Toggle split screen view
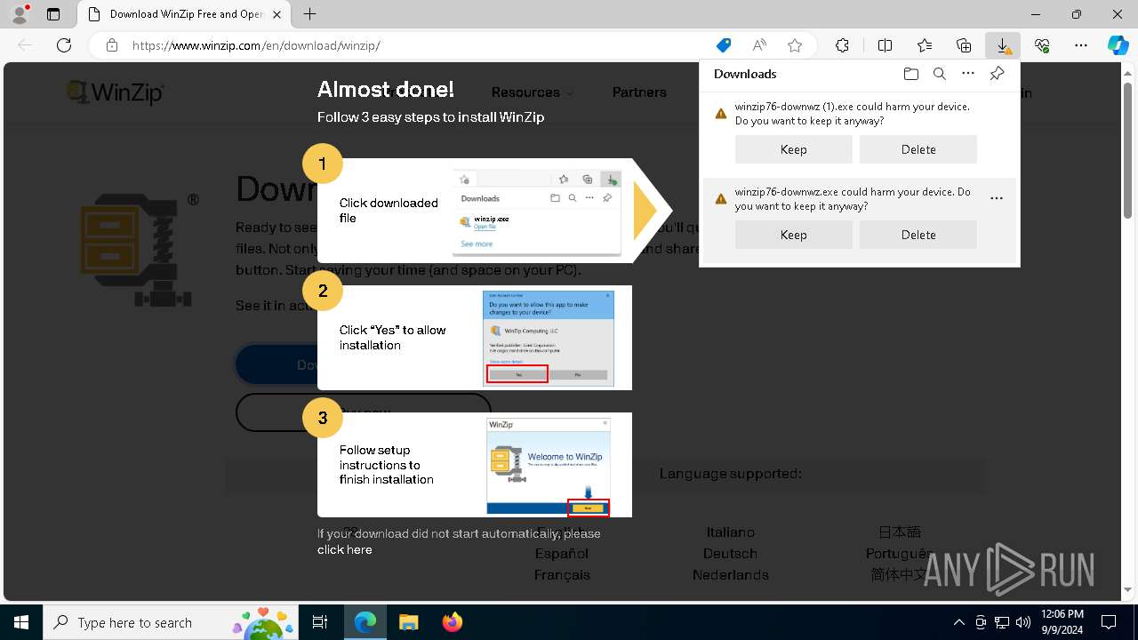Image resolution: width=1138 pixels, height=640 pixels. point(886,45)
